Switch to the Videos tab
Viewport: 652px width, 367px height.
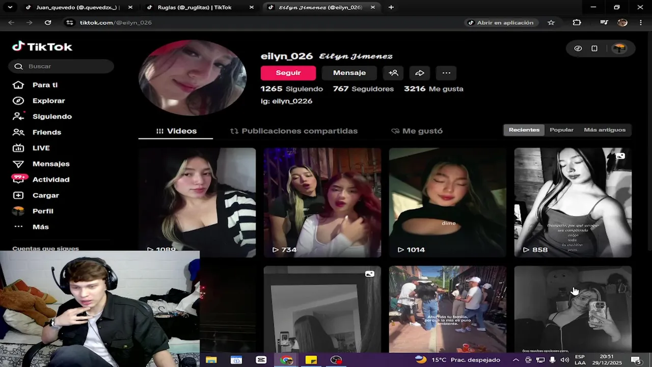(x=176, y=131)
